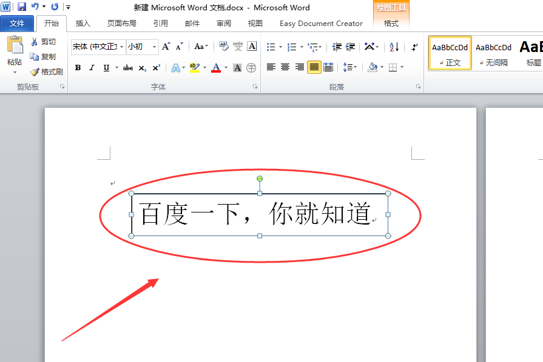
Task: Click the borders icon
Action: (393, 67)
